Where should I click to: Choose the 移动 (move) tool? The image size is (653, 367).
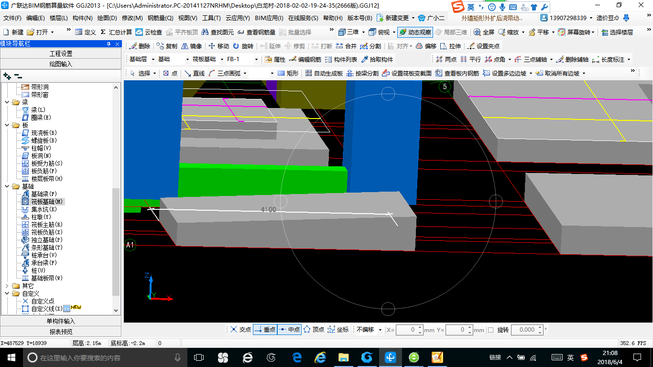218,46
